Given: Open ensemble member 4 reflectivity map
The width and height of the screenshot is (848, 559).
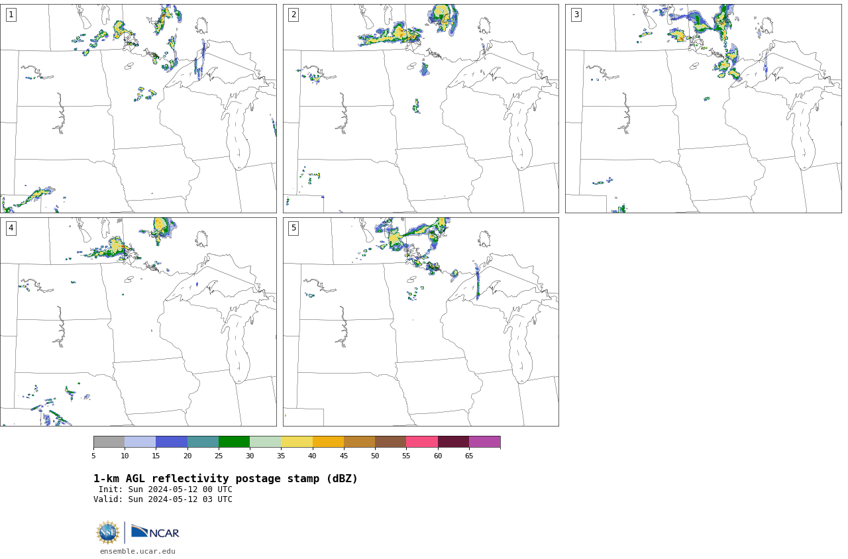Looking at the screenshot, I should [x=138, y=322].
